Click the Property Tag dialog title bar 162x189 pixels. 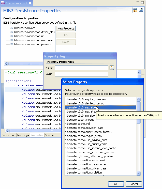tap(80, 56)
